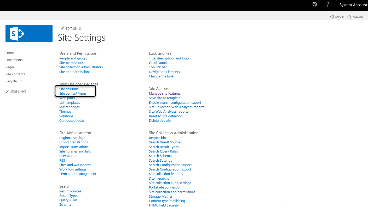Open Regional settings
Screen dimensions: 368x207
pos(72,138)
